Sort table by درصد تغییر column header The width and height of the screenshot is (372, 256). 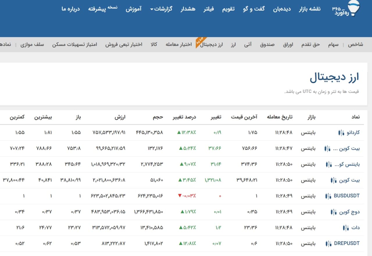coord(185,117)
